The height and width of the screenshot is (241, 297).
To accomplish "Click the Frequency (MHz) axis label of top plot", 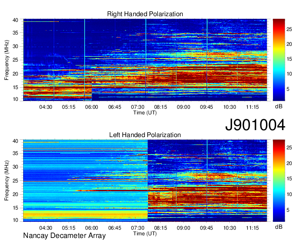I will coord(7,60).
